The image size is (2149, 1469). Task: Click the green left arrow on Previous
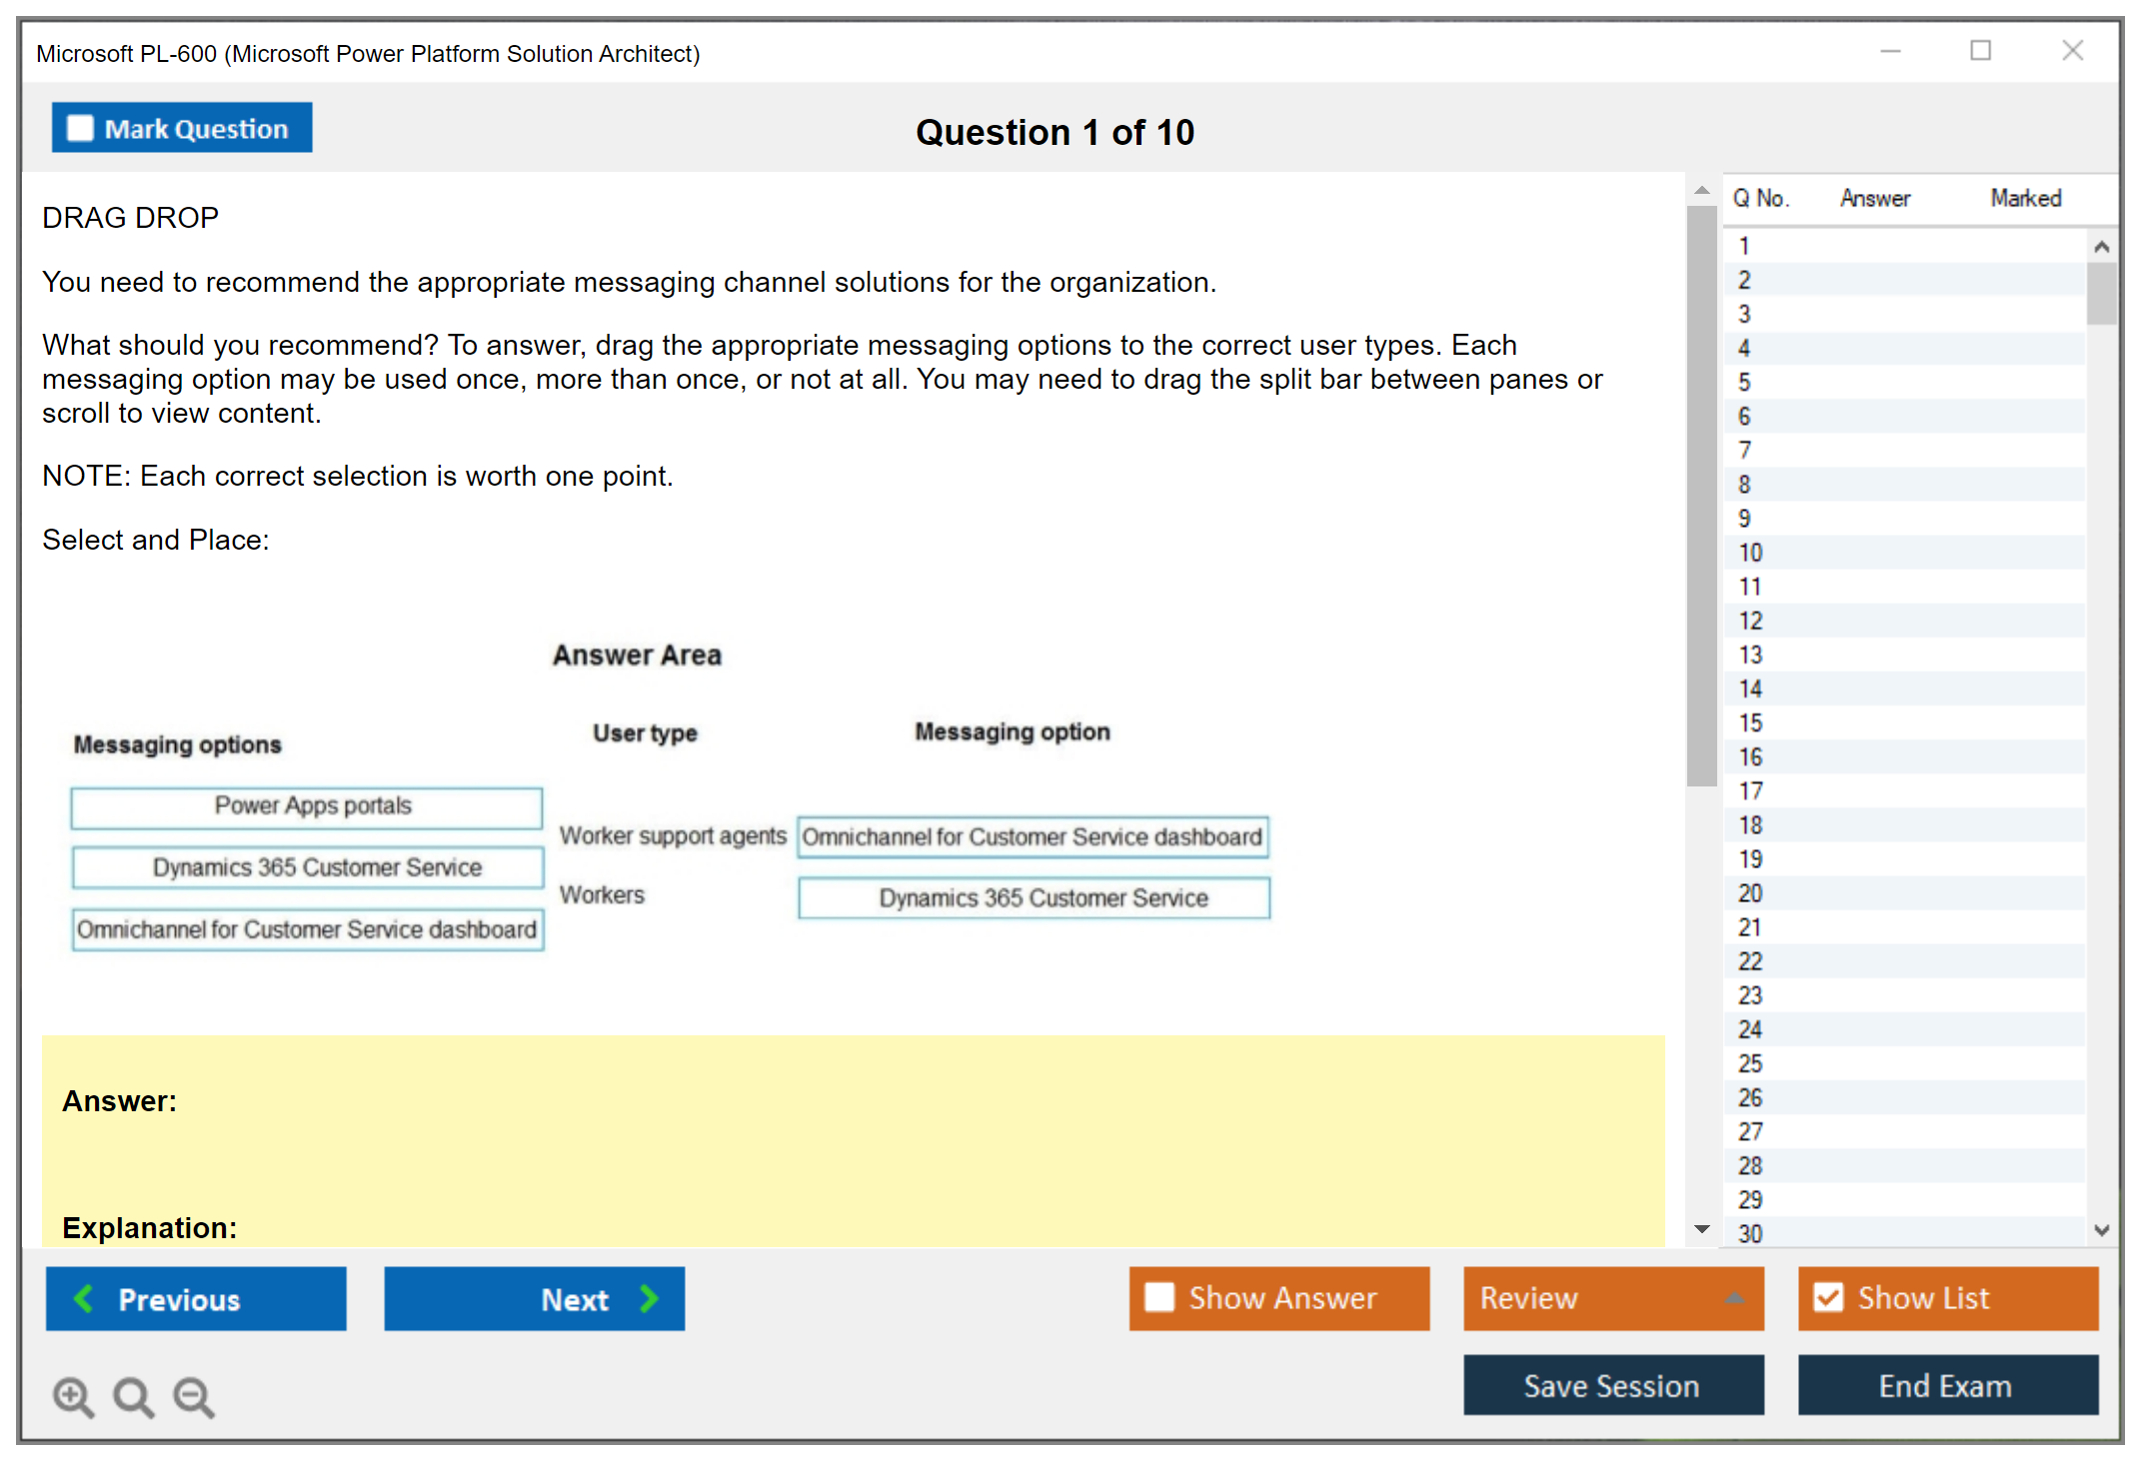(84, 1298)
